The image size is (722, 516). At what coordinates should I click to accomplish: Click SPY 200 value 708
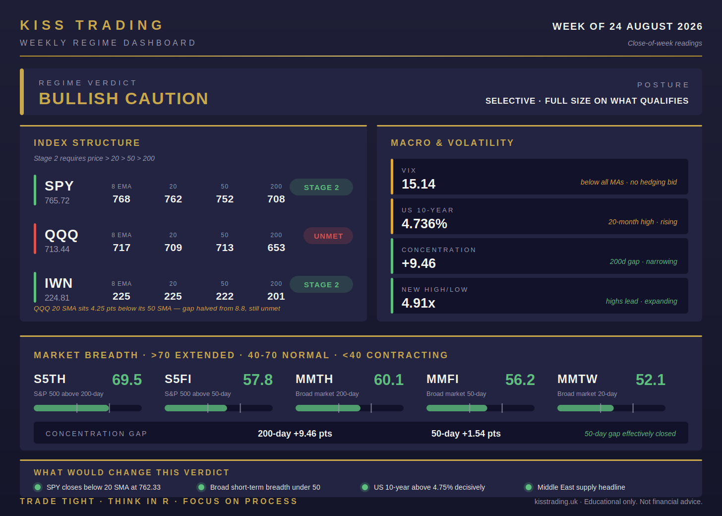click(276, 199)
